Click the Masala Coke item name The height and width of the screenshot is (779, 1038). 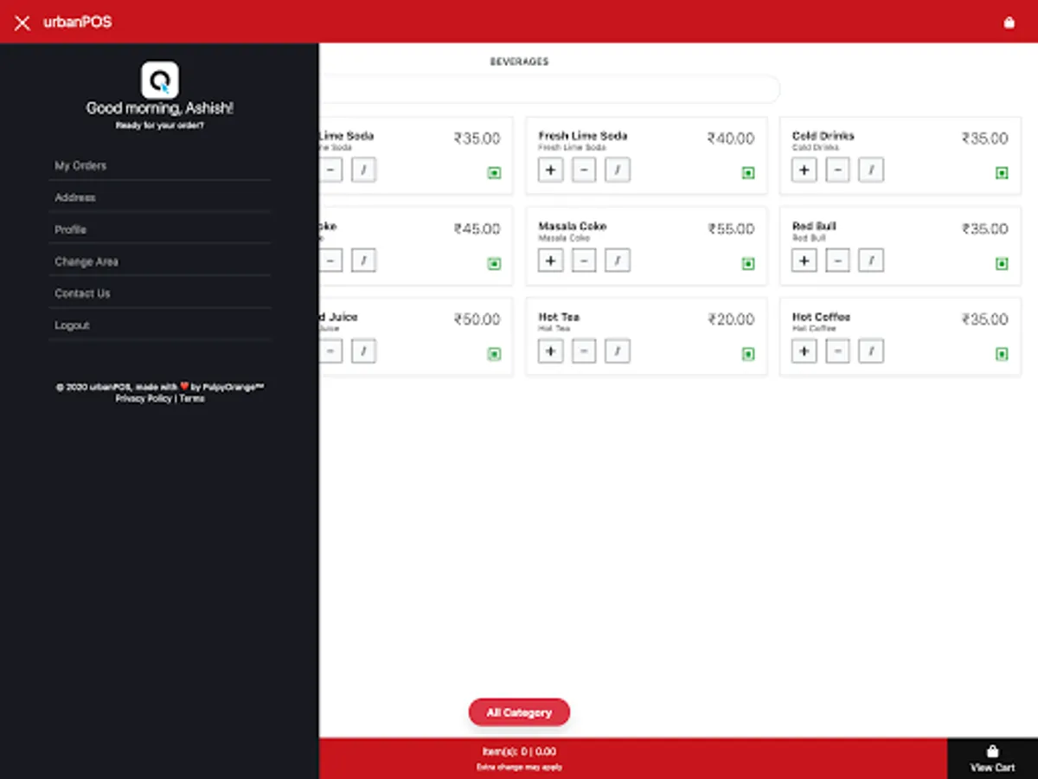click(x=573, y=226)
